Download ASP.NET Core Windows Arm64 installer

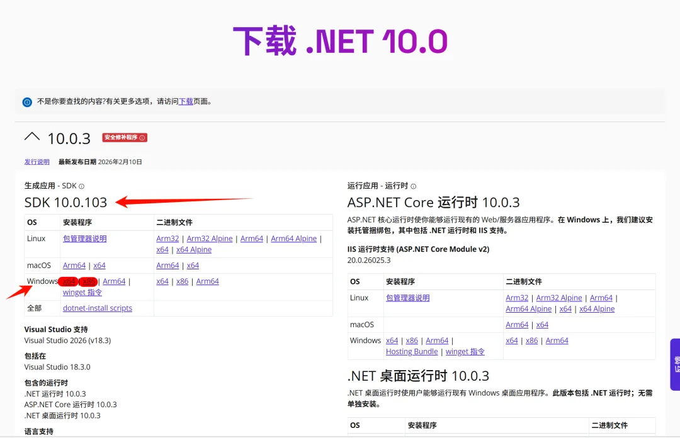(x=437, y=341)
